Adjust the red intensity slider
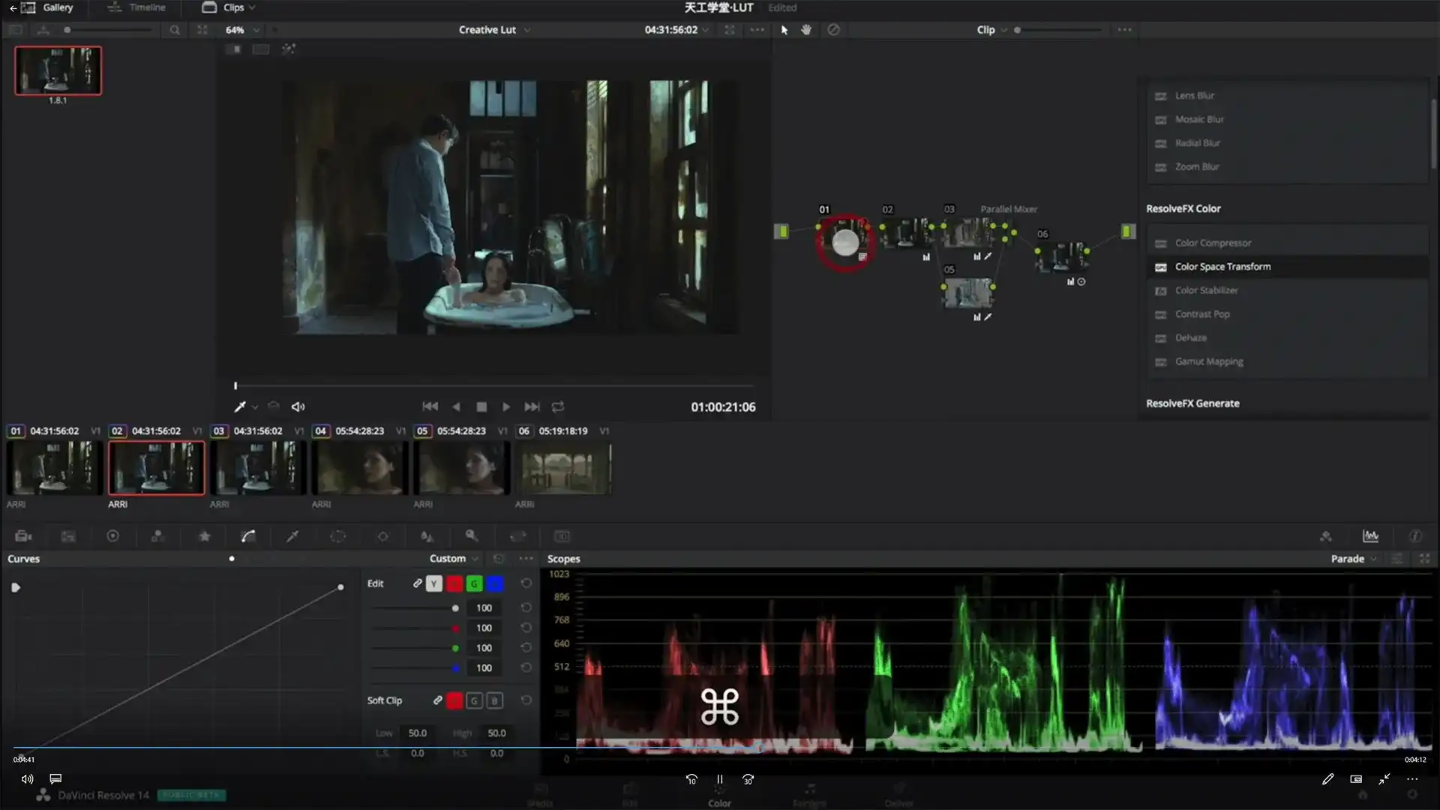 pyautogui.click(x=455, y=628)
